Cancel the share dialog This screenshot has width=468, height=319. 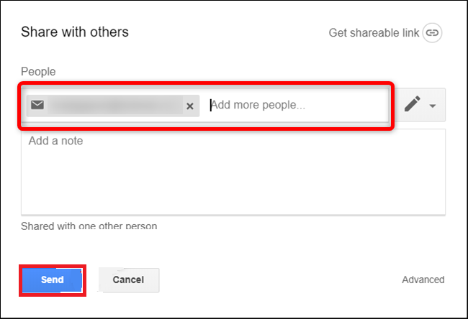click(x=129, y=279)
